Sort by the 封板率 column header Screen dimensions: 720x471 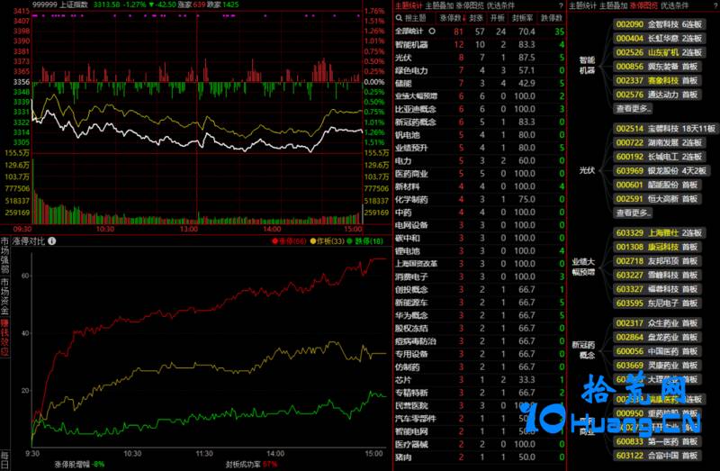click(x=522, y=18)
